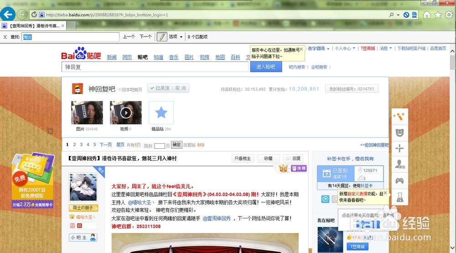
Task: Click Baidu Tieba logo
Action: [81, 53]
